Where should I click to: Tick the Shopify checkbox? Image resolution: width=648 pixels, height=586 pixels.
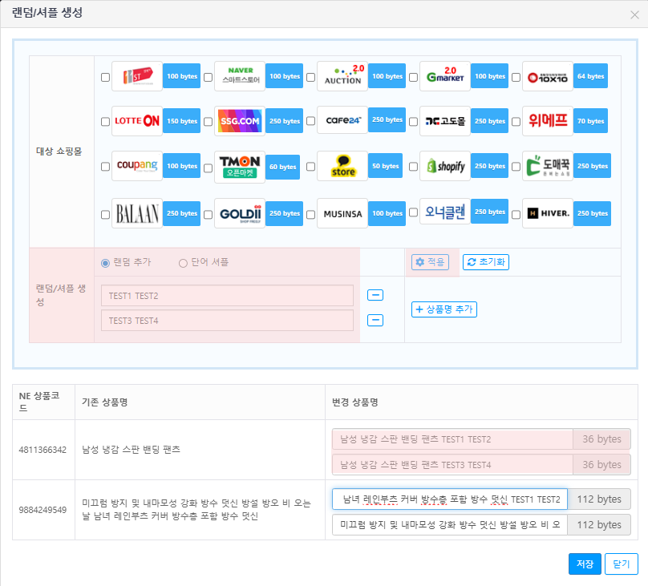click(x=413, y=167)
